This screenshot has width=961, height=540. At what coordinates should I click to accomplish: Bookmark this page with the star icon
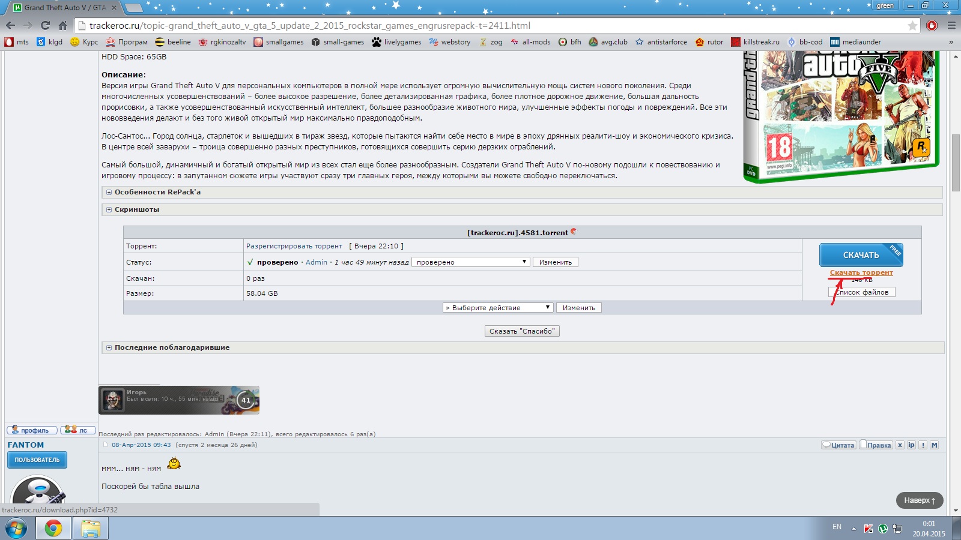click(912, 26)
